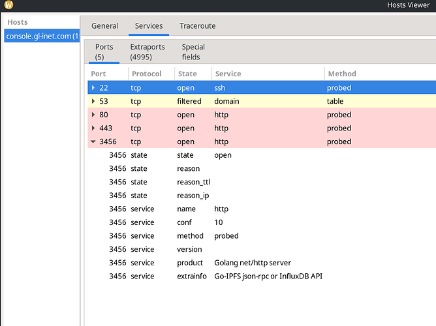Expand port 80 row details
The image size is (436, 326).
(93, 114)
